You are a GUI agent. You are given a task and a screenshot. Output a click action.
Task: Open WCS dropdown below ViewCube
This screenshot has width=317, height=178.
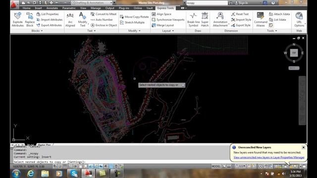coord(294,68)
